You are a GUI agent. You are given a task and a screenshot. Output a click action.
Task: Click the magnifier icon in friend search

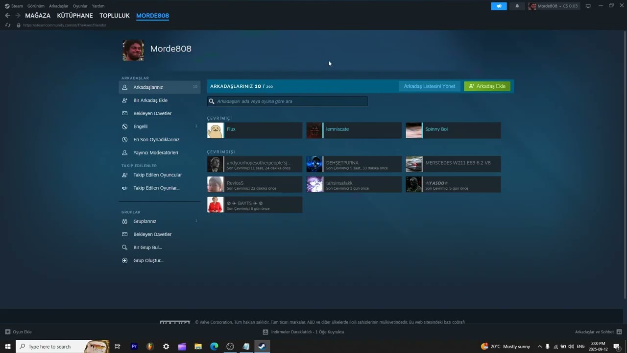click(212, 101)
